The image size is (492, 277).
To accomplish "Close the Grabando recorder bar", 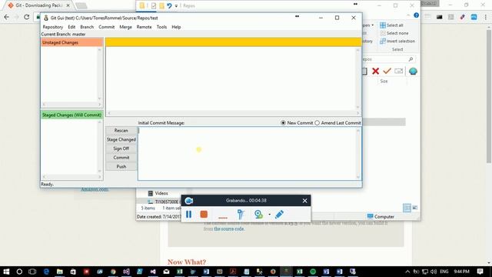I will click(304, 201).
